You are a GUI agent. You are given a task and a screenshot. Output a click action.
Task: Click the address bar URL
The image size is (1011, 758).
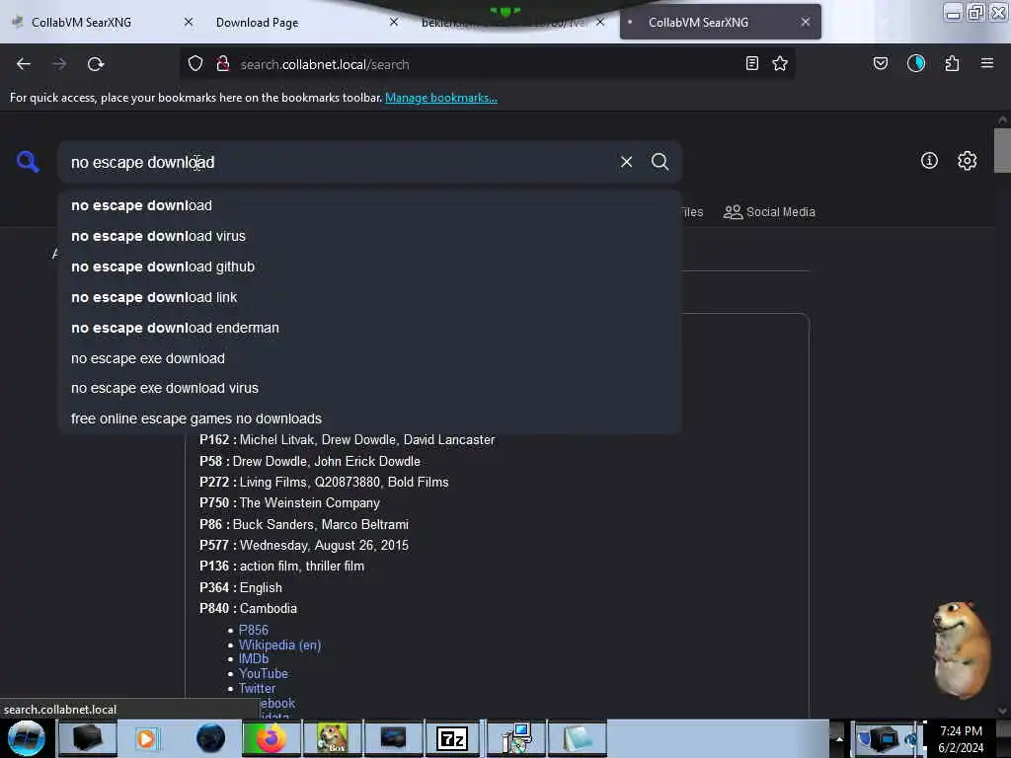point(324,64)
